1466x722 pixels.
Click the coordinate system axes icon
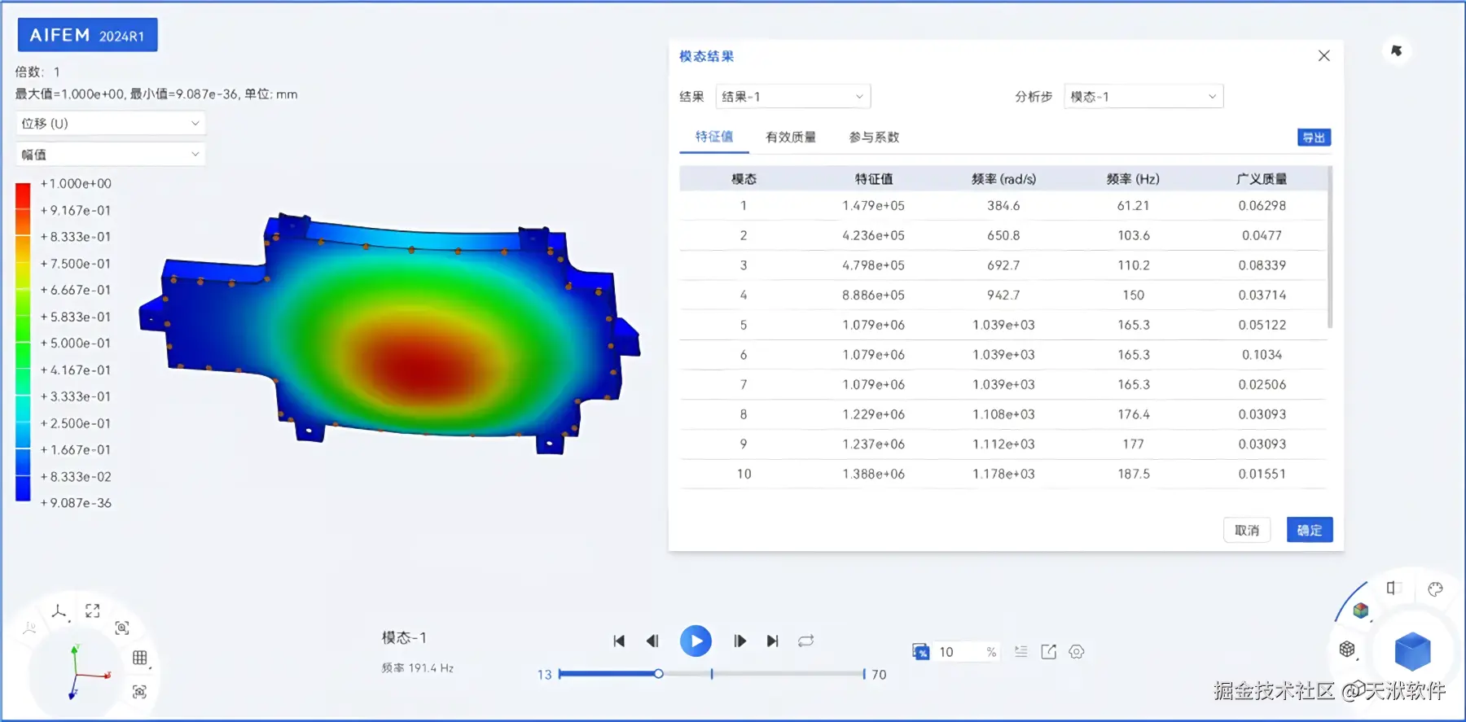59,611
